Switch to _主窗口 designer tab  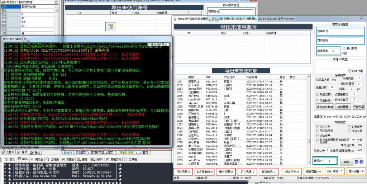(143, 153)
